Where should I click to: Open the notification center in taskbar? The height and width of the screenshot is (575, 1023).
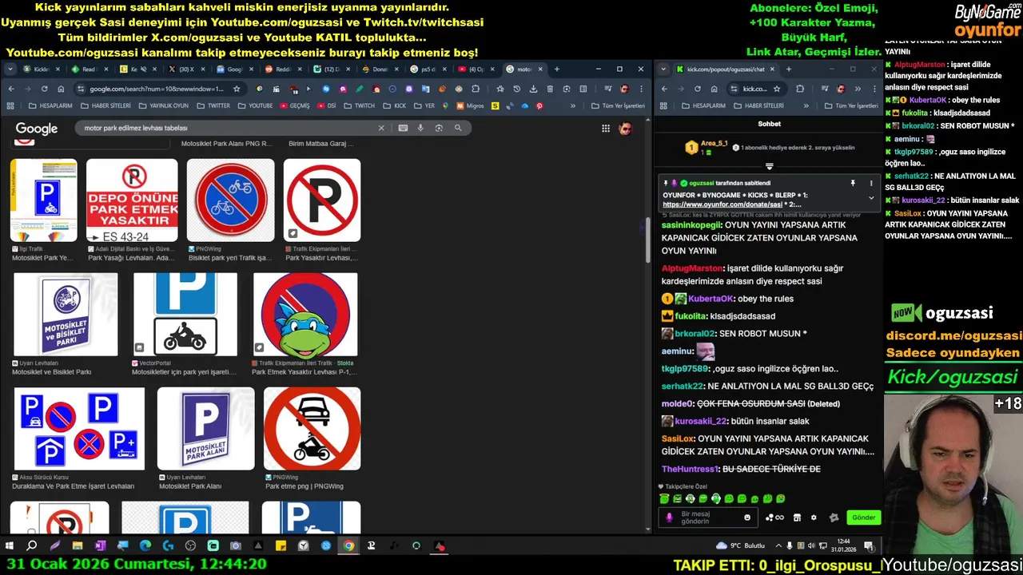click(869, 546)
